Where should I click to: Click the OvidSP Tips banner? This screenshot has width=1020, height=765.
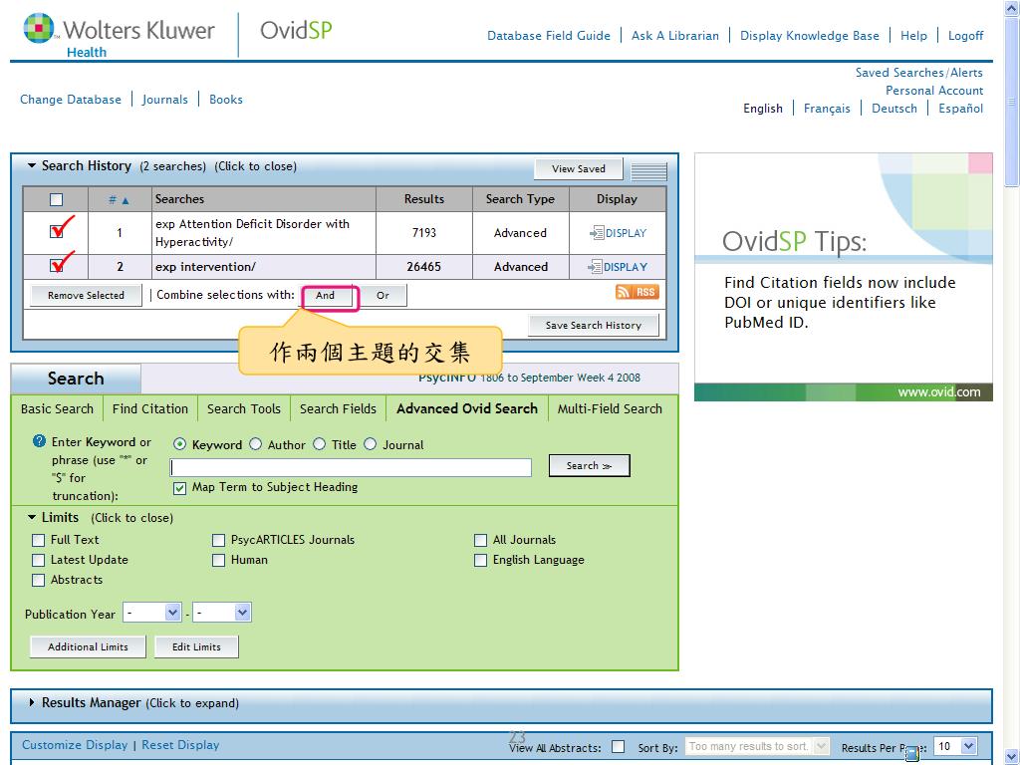(843, 277)
